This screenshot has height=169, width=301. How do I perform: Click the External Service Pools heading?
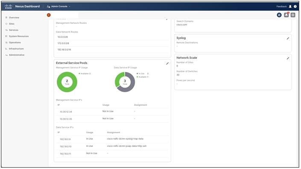[x=72, y=63]
